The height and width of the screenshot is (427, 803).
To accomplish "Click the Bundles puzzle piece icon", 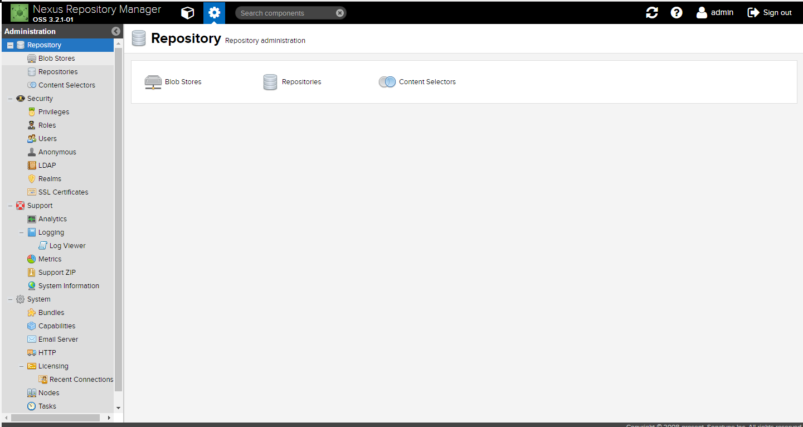I will pos(32,312).
